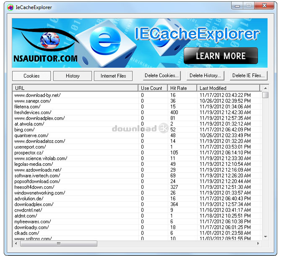Select the www.science.vitolab.com/ row
The width and height of the screenshot is (281, 256).
pyautogui.click(x=137, y=158)
